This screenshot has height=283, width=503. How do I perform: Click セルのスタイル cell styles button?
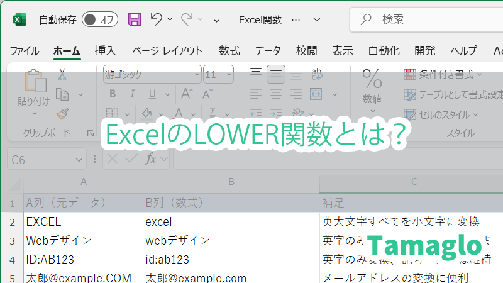coord(441,114)
